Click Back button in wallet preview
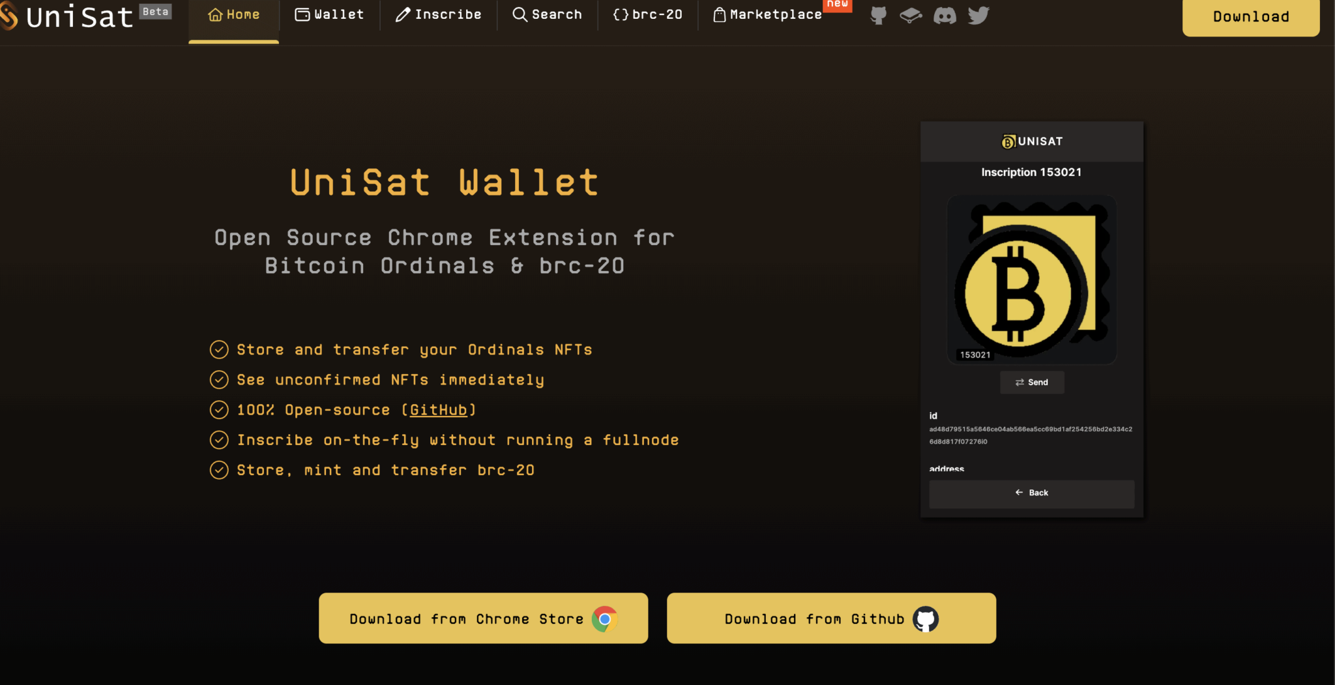 pos(1031,493)
